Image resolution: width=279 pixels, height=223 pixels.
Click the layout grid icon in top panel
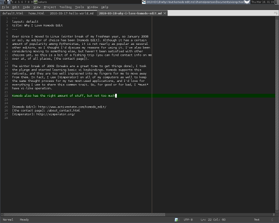(277, 2)
